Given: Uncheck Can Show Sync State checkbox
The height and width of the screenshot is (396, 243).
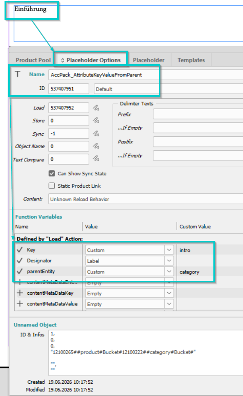Looking at the screenshot, I should point(52,173).
